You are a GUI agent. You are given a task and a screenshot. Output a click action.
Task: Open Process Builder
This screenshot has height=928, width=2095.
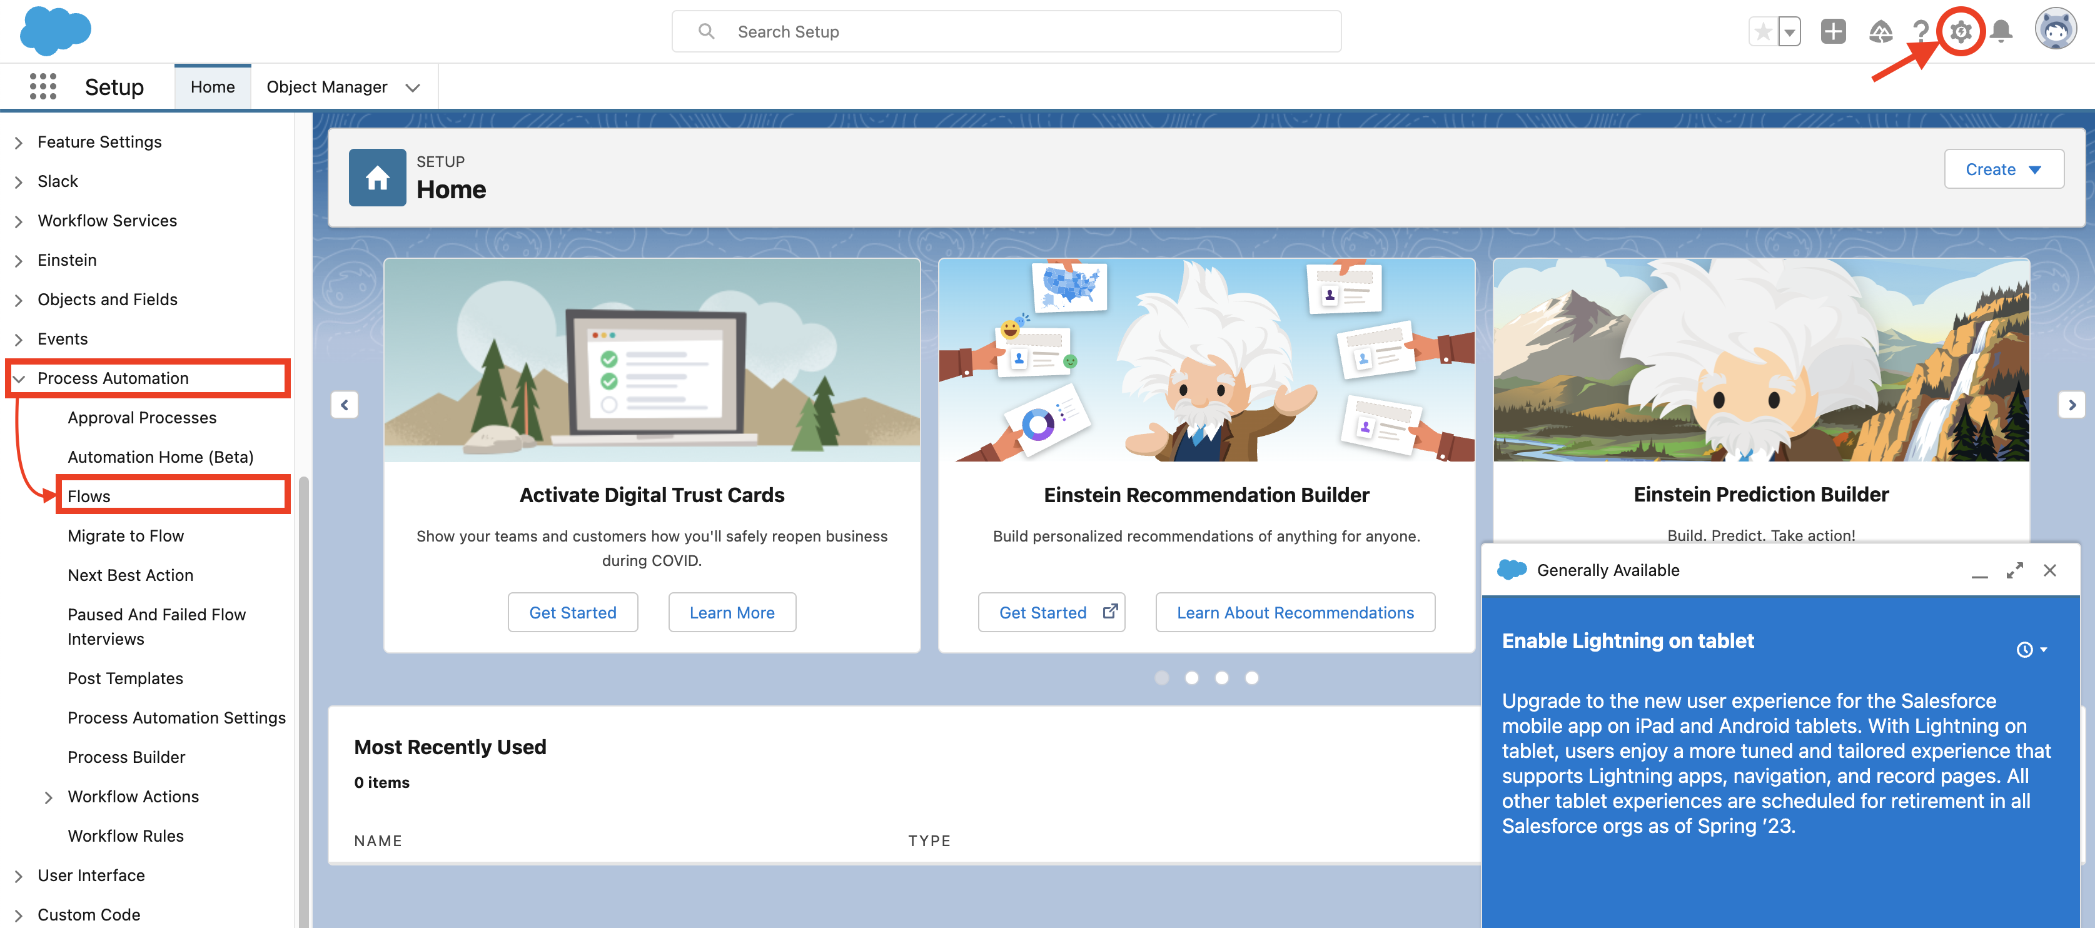coord(126,757)
